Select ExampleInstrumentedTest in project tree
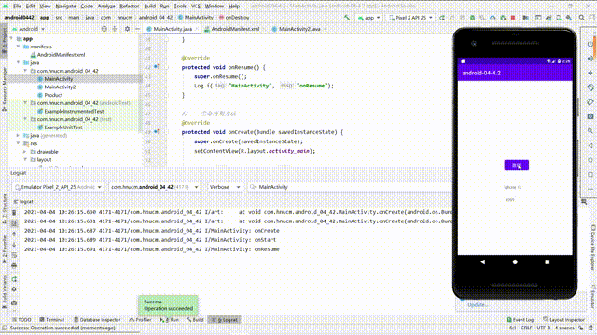597x335 pixels. (x=74, y=112)
